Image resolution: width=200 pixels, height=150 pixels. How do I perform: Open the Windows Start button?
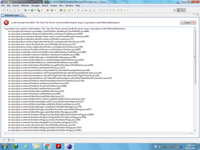click(x=4, y=147)
